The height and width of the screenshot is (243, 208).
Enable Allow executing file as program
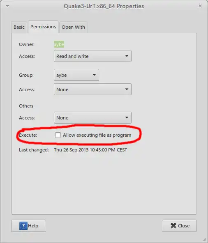pyautogui.click(x=58, y=135)
